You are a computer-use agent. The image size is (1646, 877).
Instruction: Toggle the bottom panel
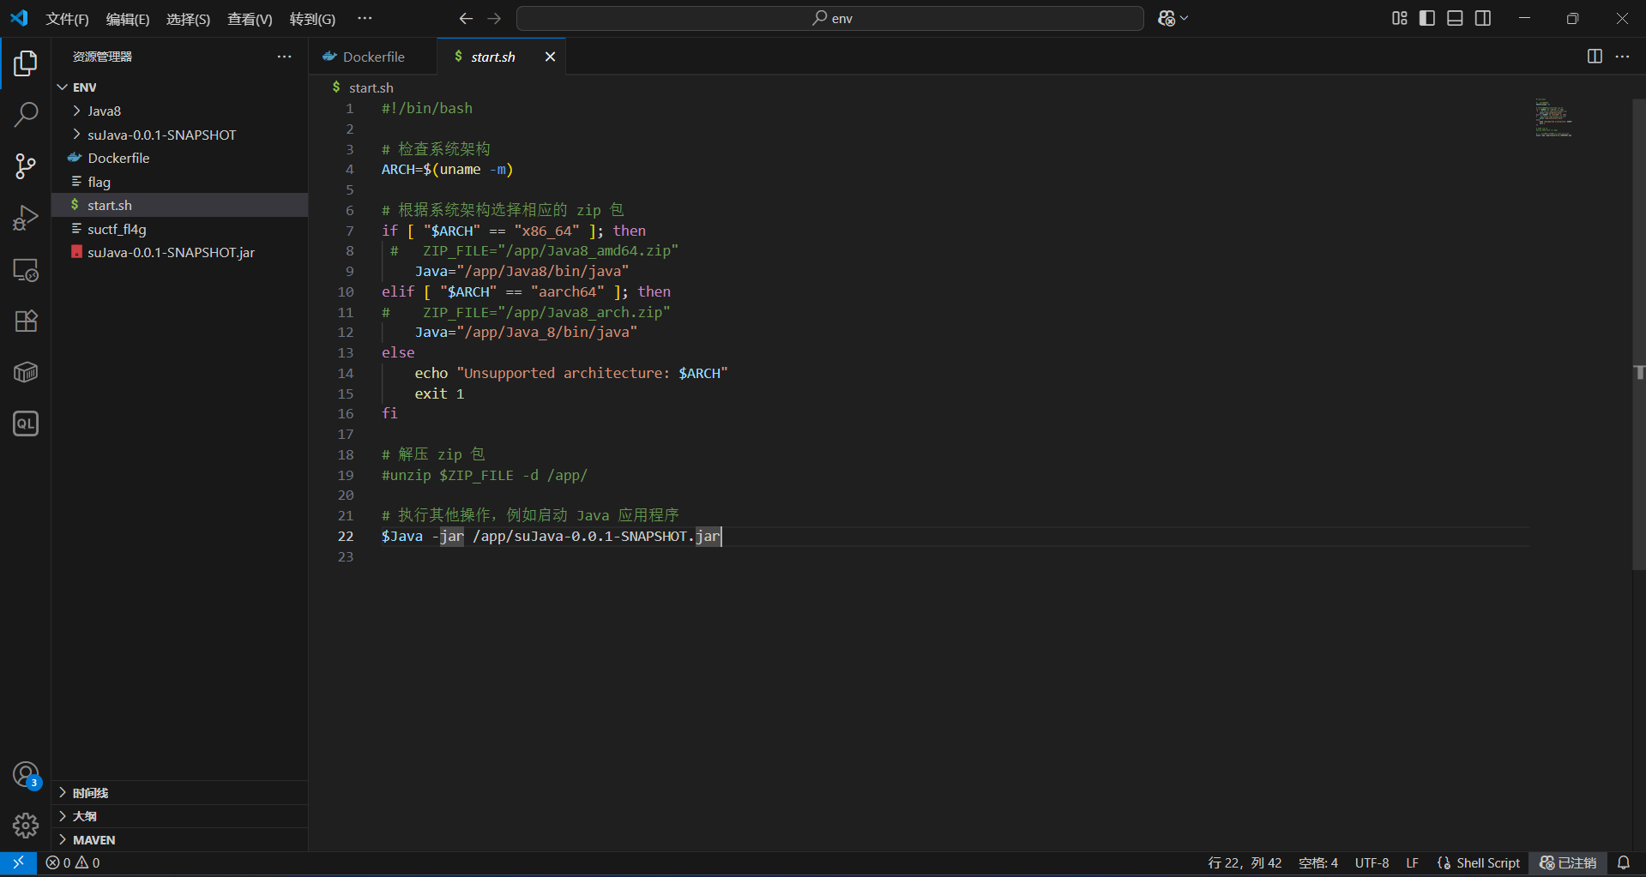coord(1455,18)
